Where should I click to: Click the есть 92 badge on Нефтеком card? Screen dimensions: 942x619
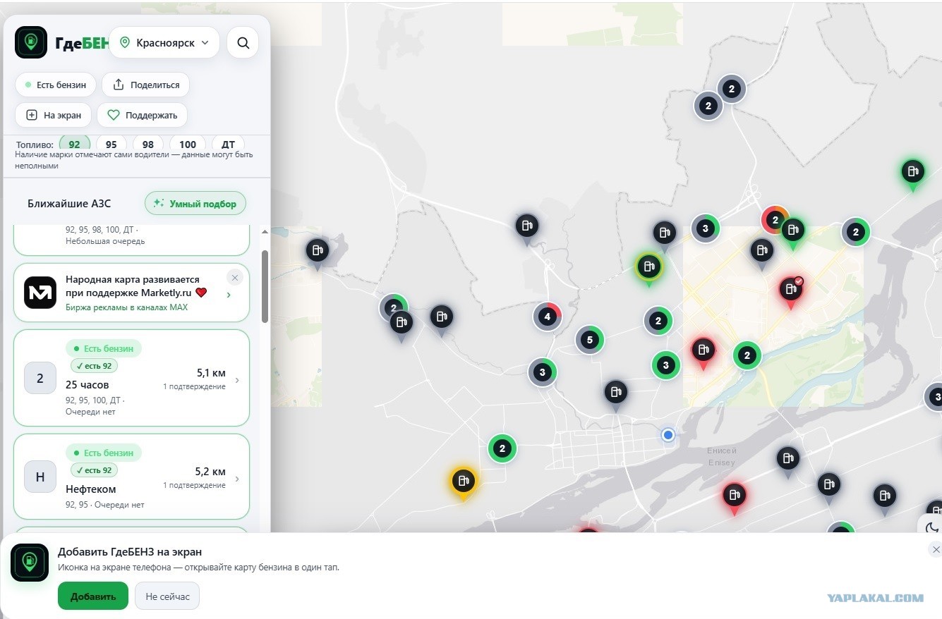[x=94, y=470]
